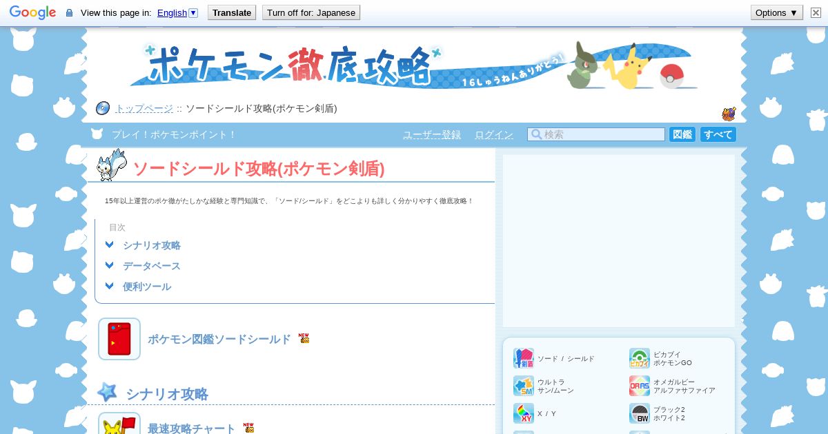
Task: Expand 便利ツール table of contents chevron
Action: (109, 286)
